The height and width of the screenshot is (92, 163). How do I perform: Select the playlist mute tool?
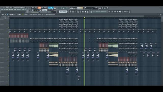[x=11, y=14]
